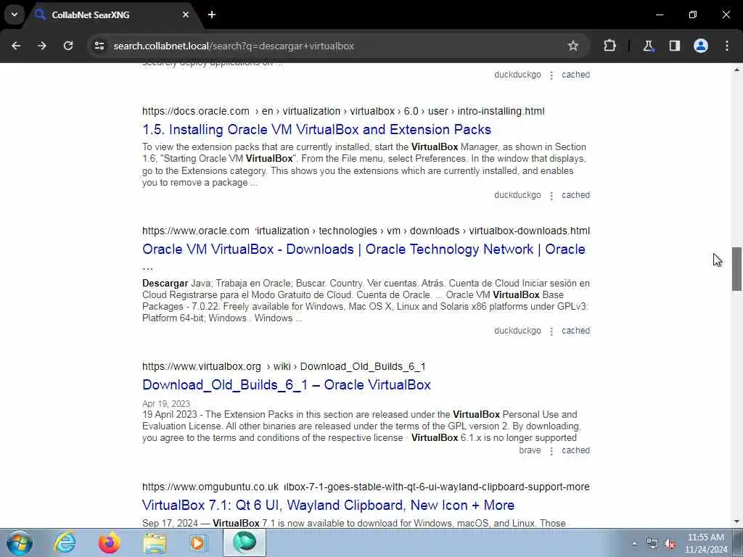
Task: Click the scrollbar down arrow
Action: (x=736, y=521)
